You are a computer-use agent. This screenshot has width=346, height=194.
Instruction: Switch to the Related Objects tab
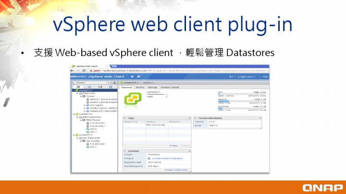point(170,87)
